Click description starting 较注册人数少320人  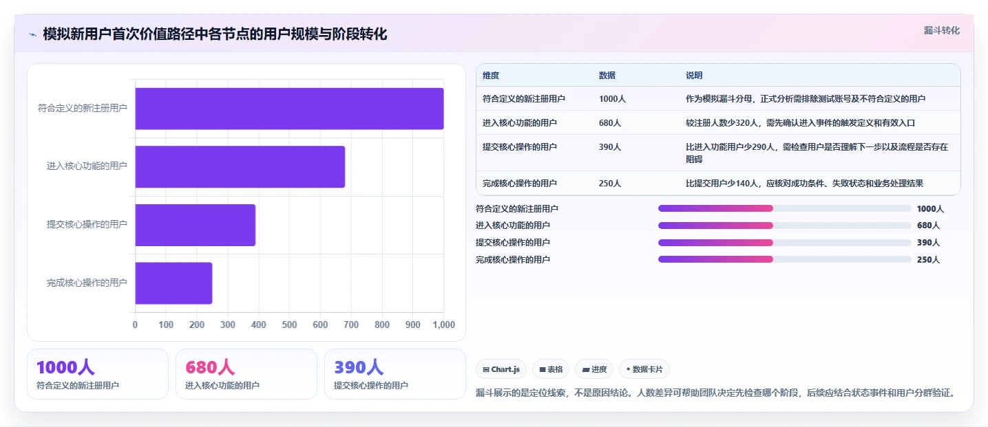click(x=800, y=123)
